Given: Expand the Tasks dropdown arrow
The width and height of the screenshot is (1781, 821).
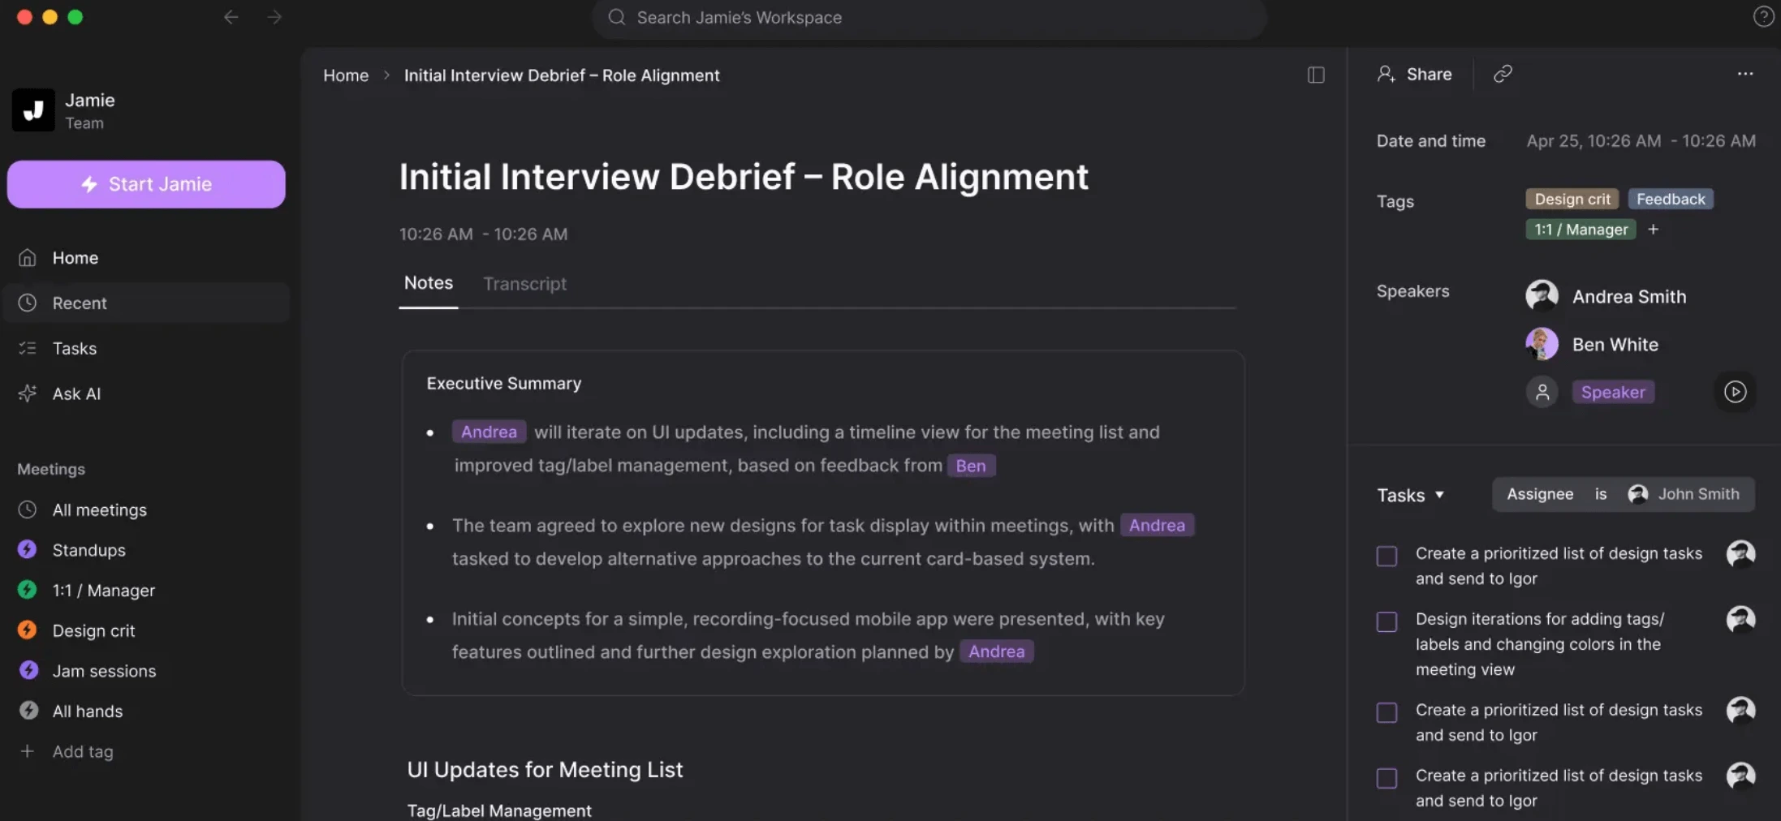Looking at the screenshot, I should coord(1439,495).
